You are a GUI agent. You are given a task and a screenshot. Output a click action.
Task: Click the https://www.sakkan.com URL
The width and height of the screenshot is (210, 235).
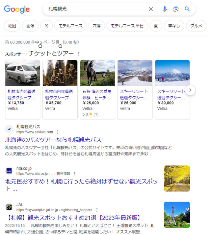35,132
